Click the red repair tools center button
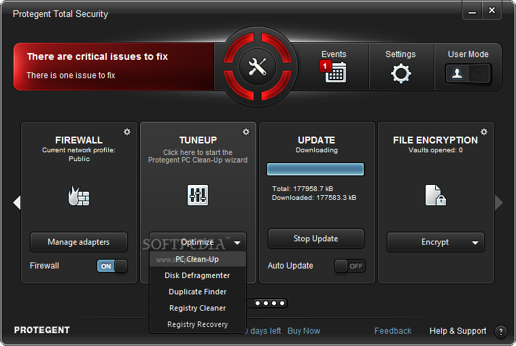Image resolution: width=516 pixels, height=346 pixels. click(258, 67)
